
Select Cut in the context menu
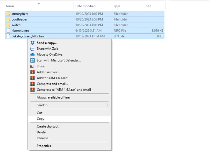tap(39, 113)
